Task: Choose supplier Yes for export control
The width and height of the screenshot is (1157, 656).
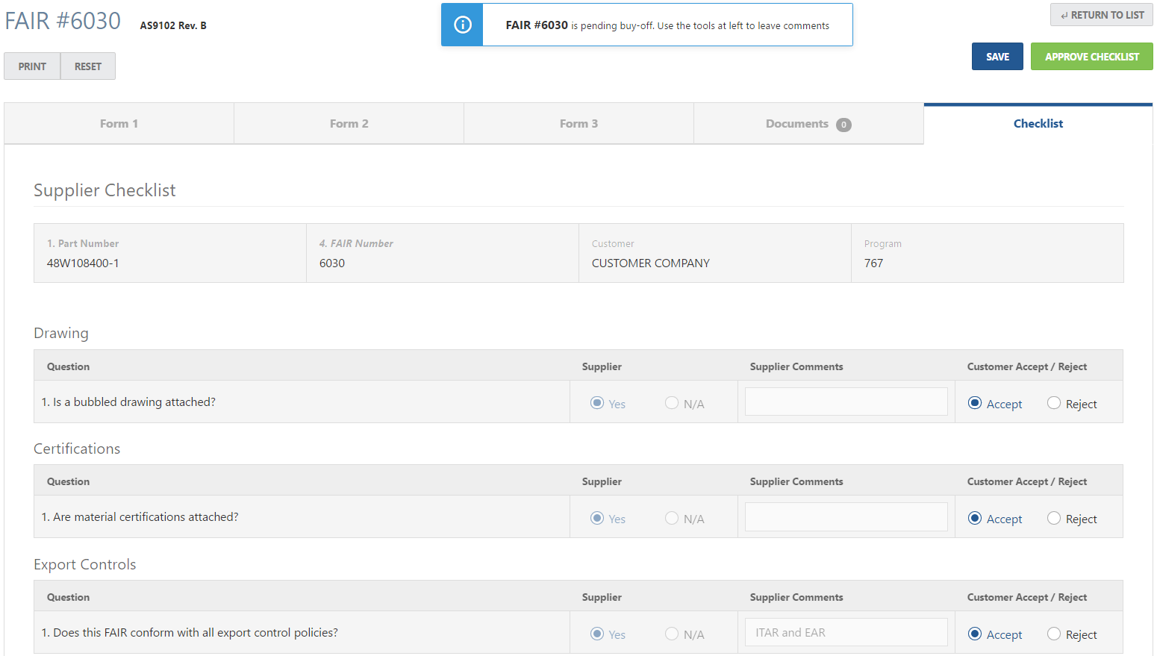Action: tap(597, 634)
